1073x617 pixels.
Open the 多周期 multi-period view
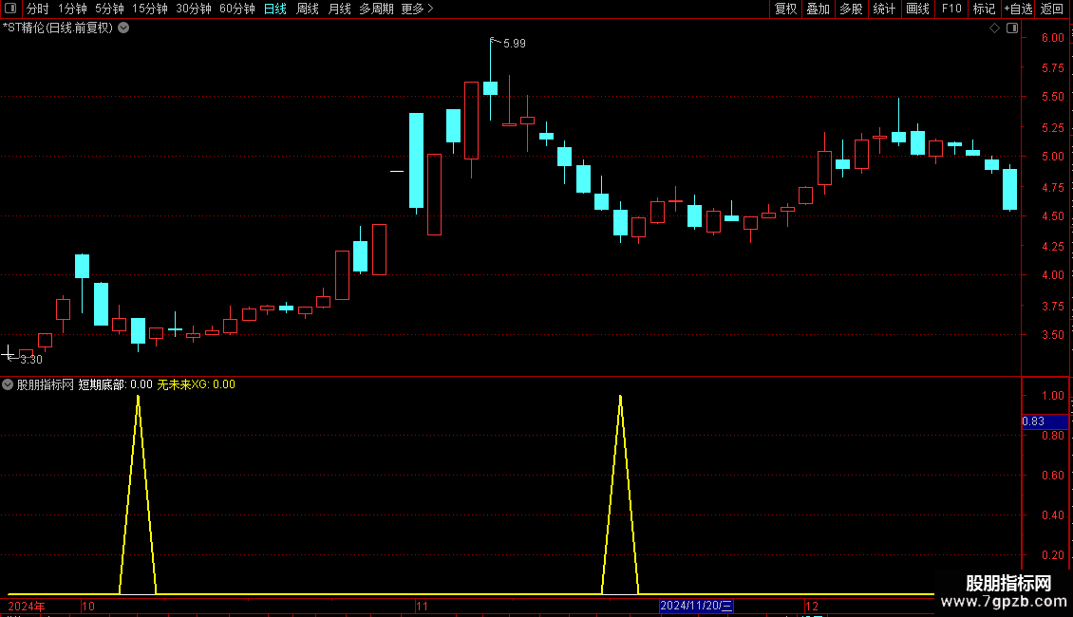(376, 9)
